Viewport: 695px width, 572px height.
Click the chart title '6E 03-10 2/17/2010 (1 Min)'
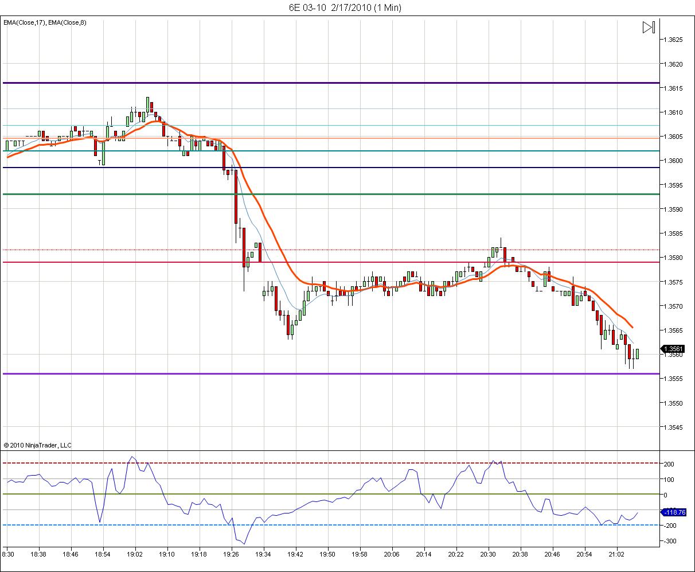click(x=345, y=7)
